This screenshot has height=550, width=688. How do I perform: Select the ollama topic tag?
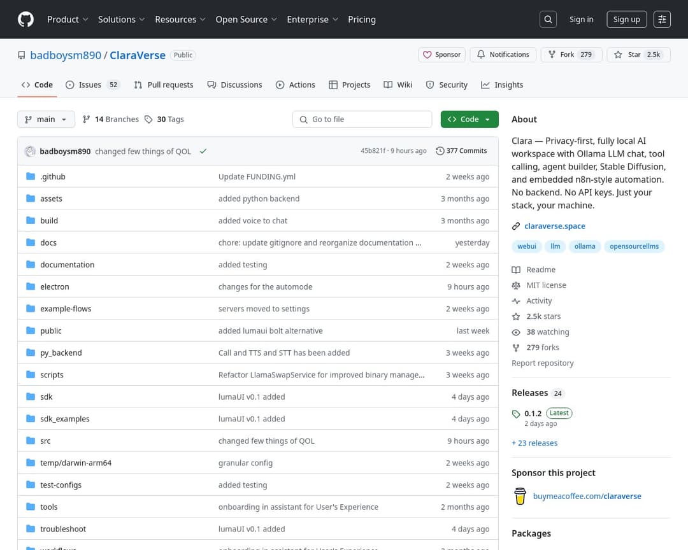tap(585, 246)
